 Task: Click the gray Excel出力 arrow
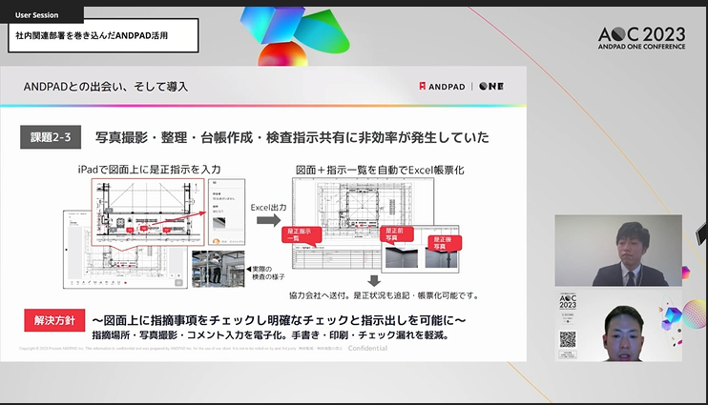[x=269, y=220]
